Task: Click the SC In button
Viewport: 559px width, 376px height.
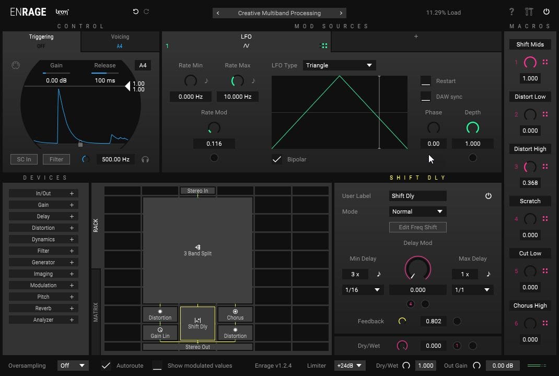Action: [x=24, y=159]
